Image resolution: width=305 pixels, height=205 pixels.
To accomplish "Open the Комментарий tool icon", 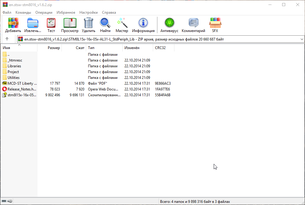I will click(x=193, y=23).
